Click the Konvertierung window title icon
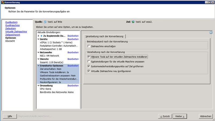The width and height of the screenshot is (215, 121). (x=3, y=2)
